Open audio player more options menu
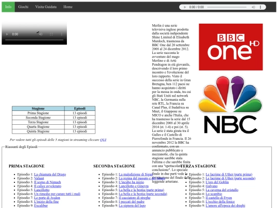This screenshot has height=208, width=278. coord(260,7)
